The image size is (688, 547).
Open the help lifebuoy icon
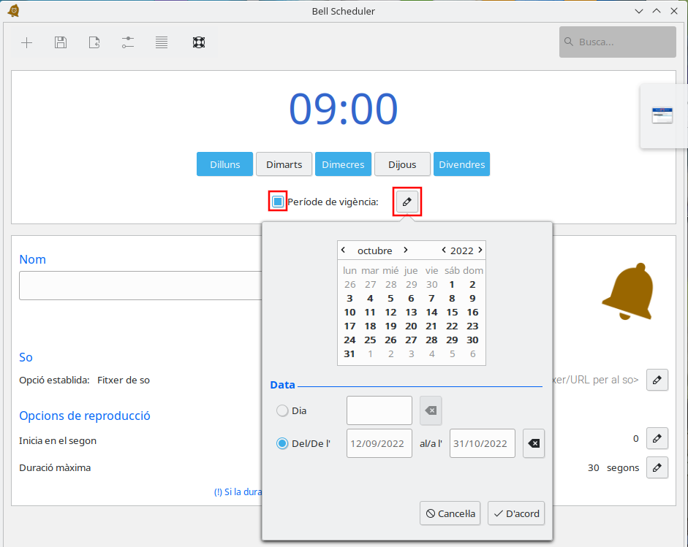[198, 42]
